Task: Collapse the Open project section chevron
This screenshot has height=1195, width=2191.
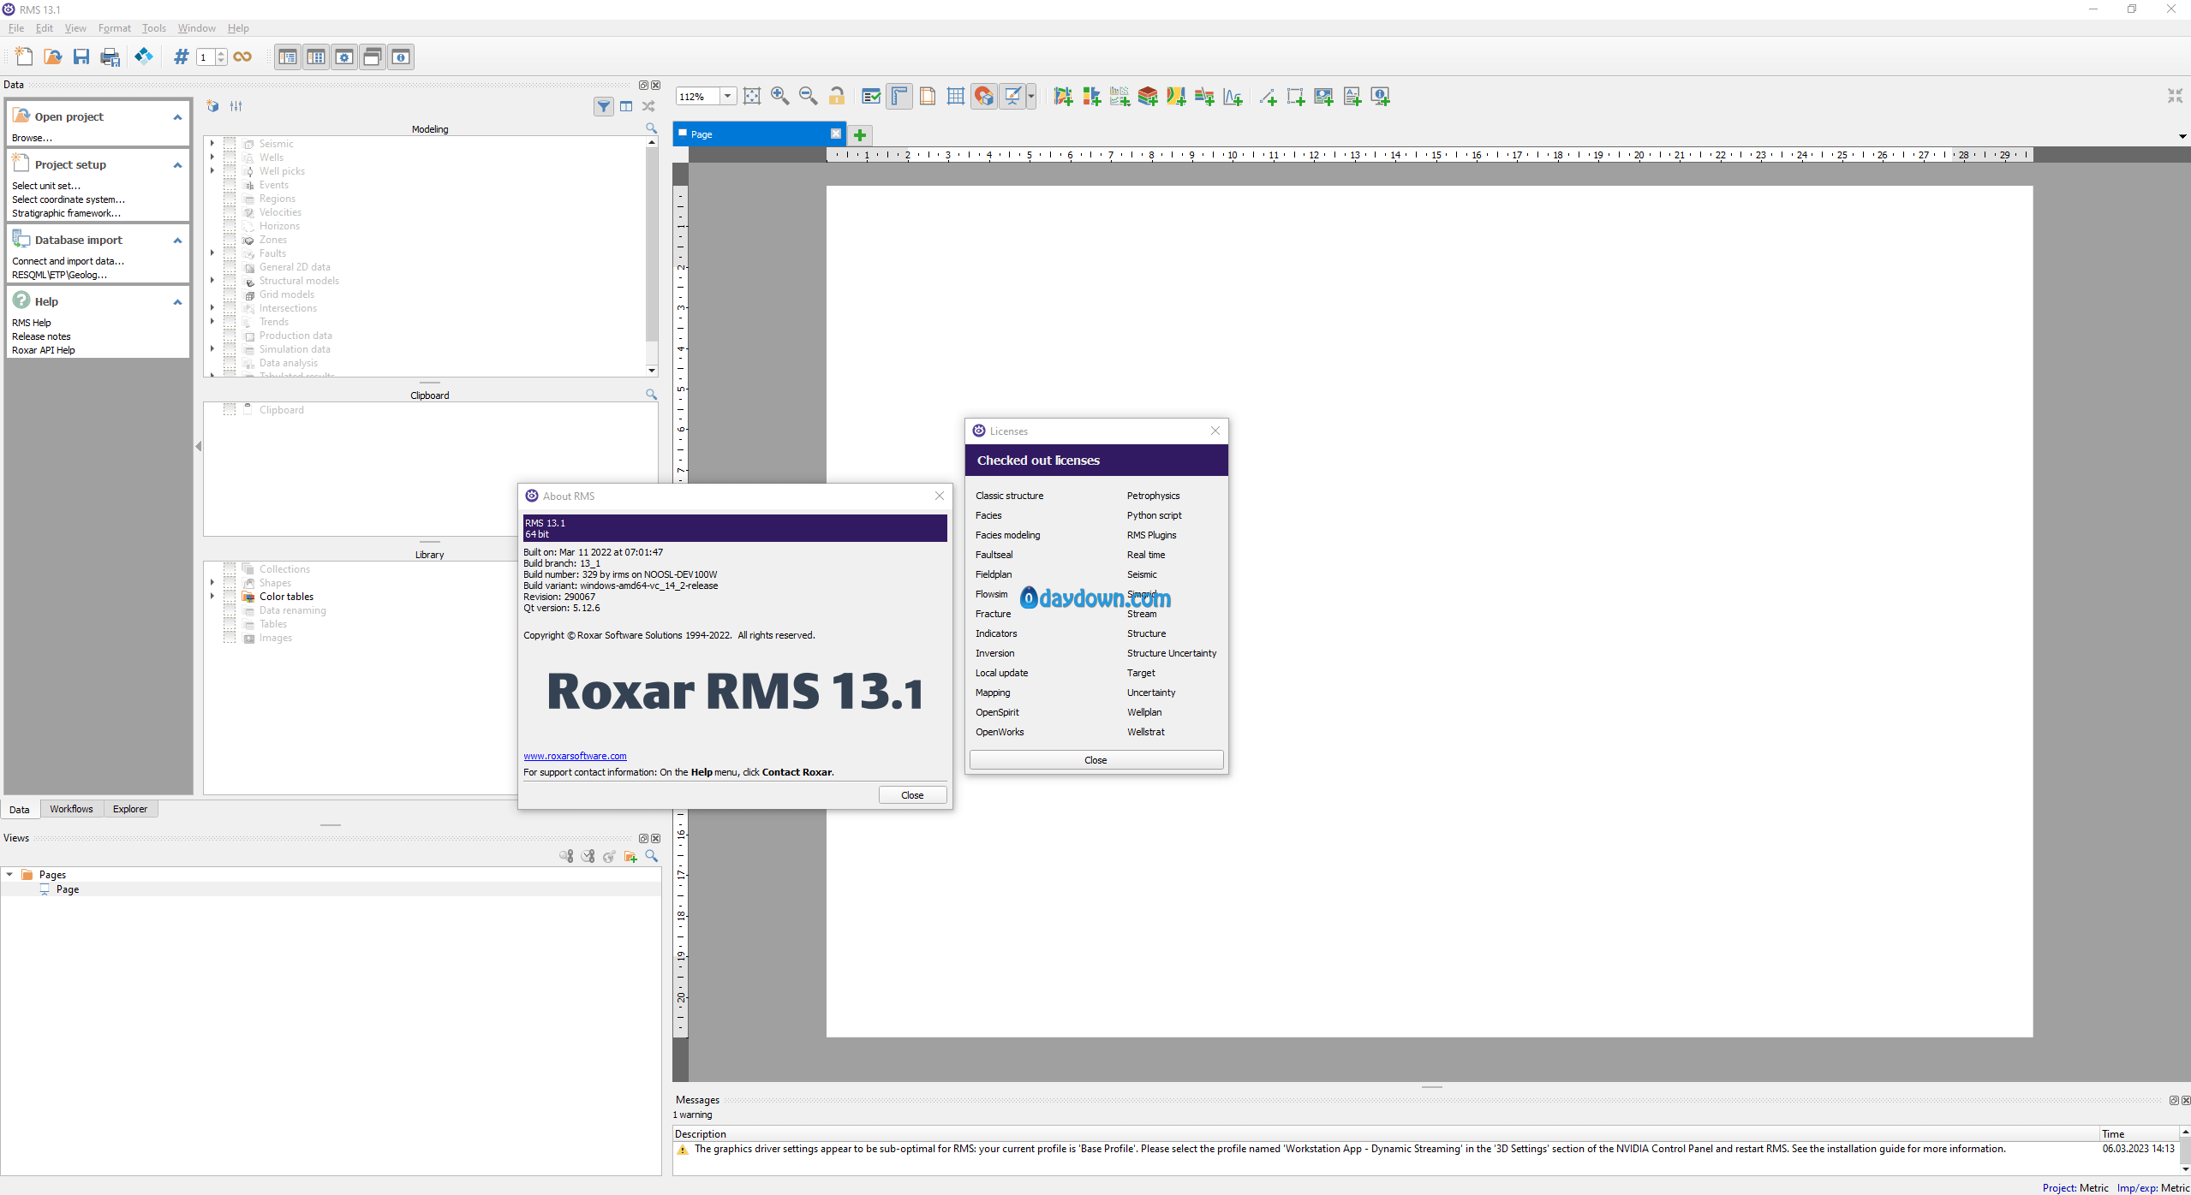Action: tap(177, 117)
